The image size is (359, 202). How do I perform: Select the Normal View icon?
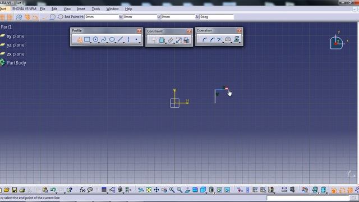coord(187,190)
